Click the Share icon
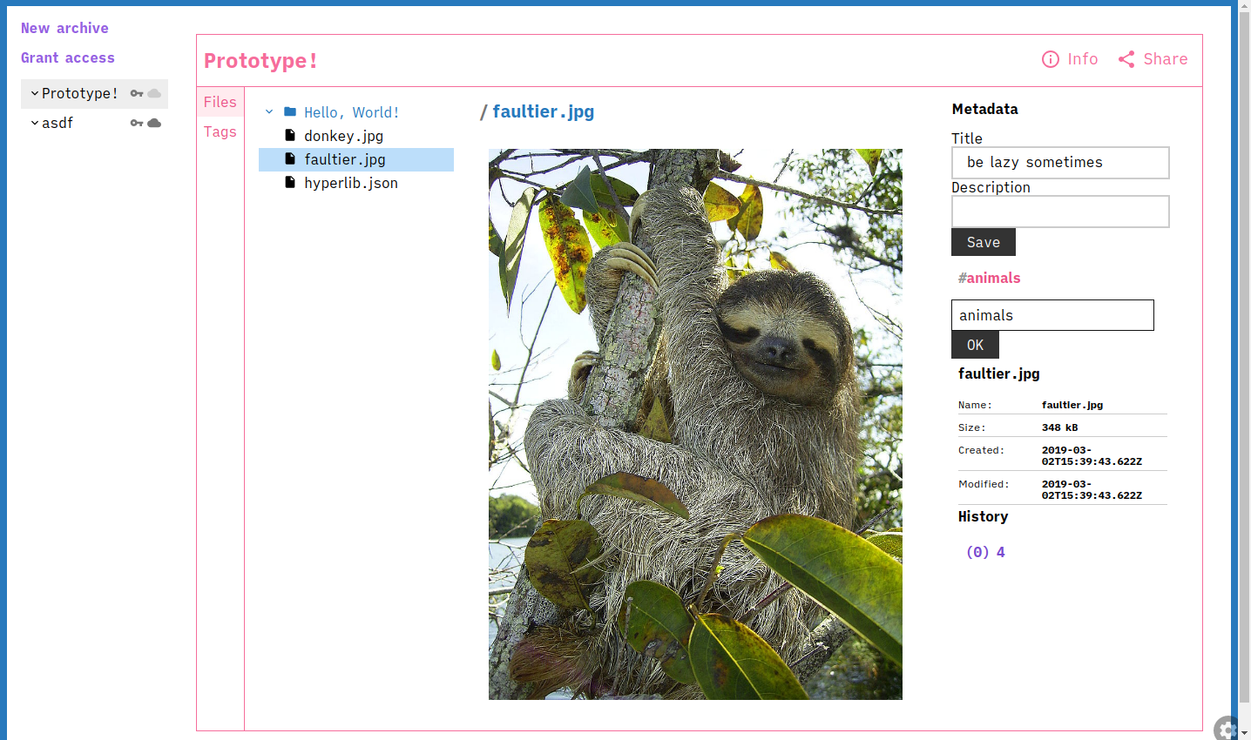This screenshot has height=740, width=1251. pos(1126,59)
